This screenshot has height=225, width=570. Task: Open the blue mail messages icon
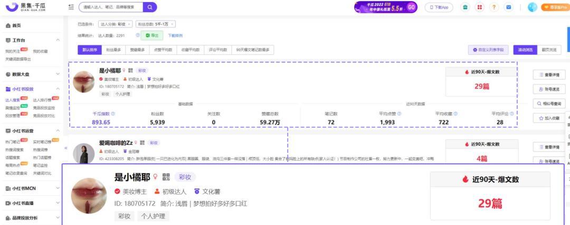coord(509,7)
